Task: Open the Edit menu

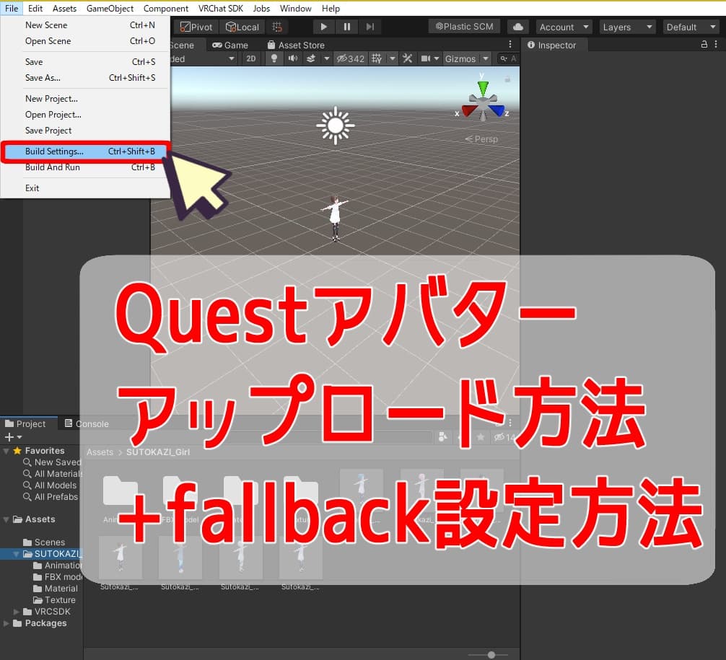Action: point(35,9)
